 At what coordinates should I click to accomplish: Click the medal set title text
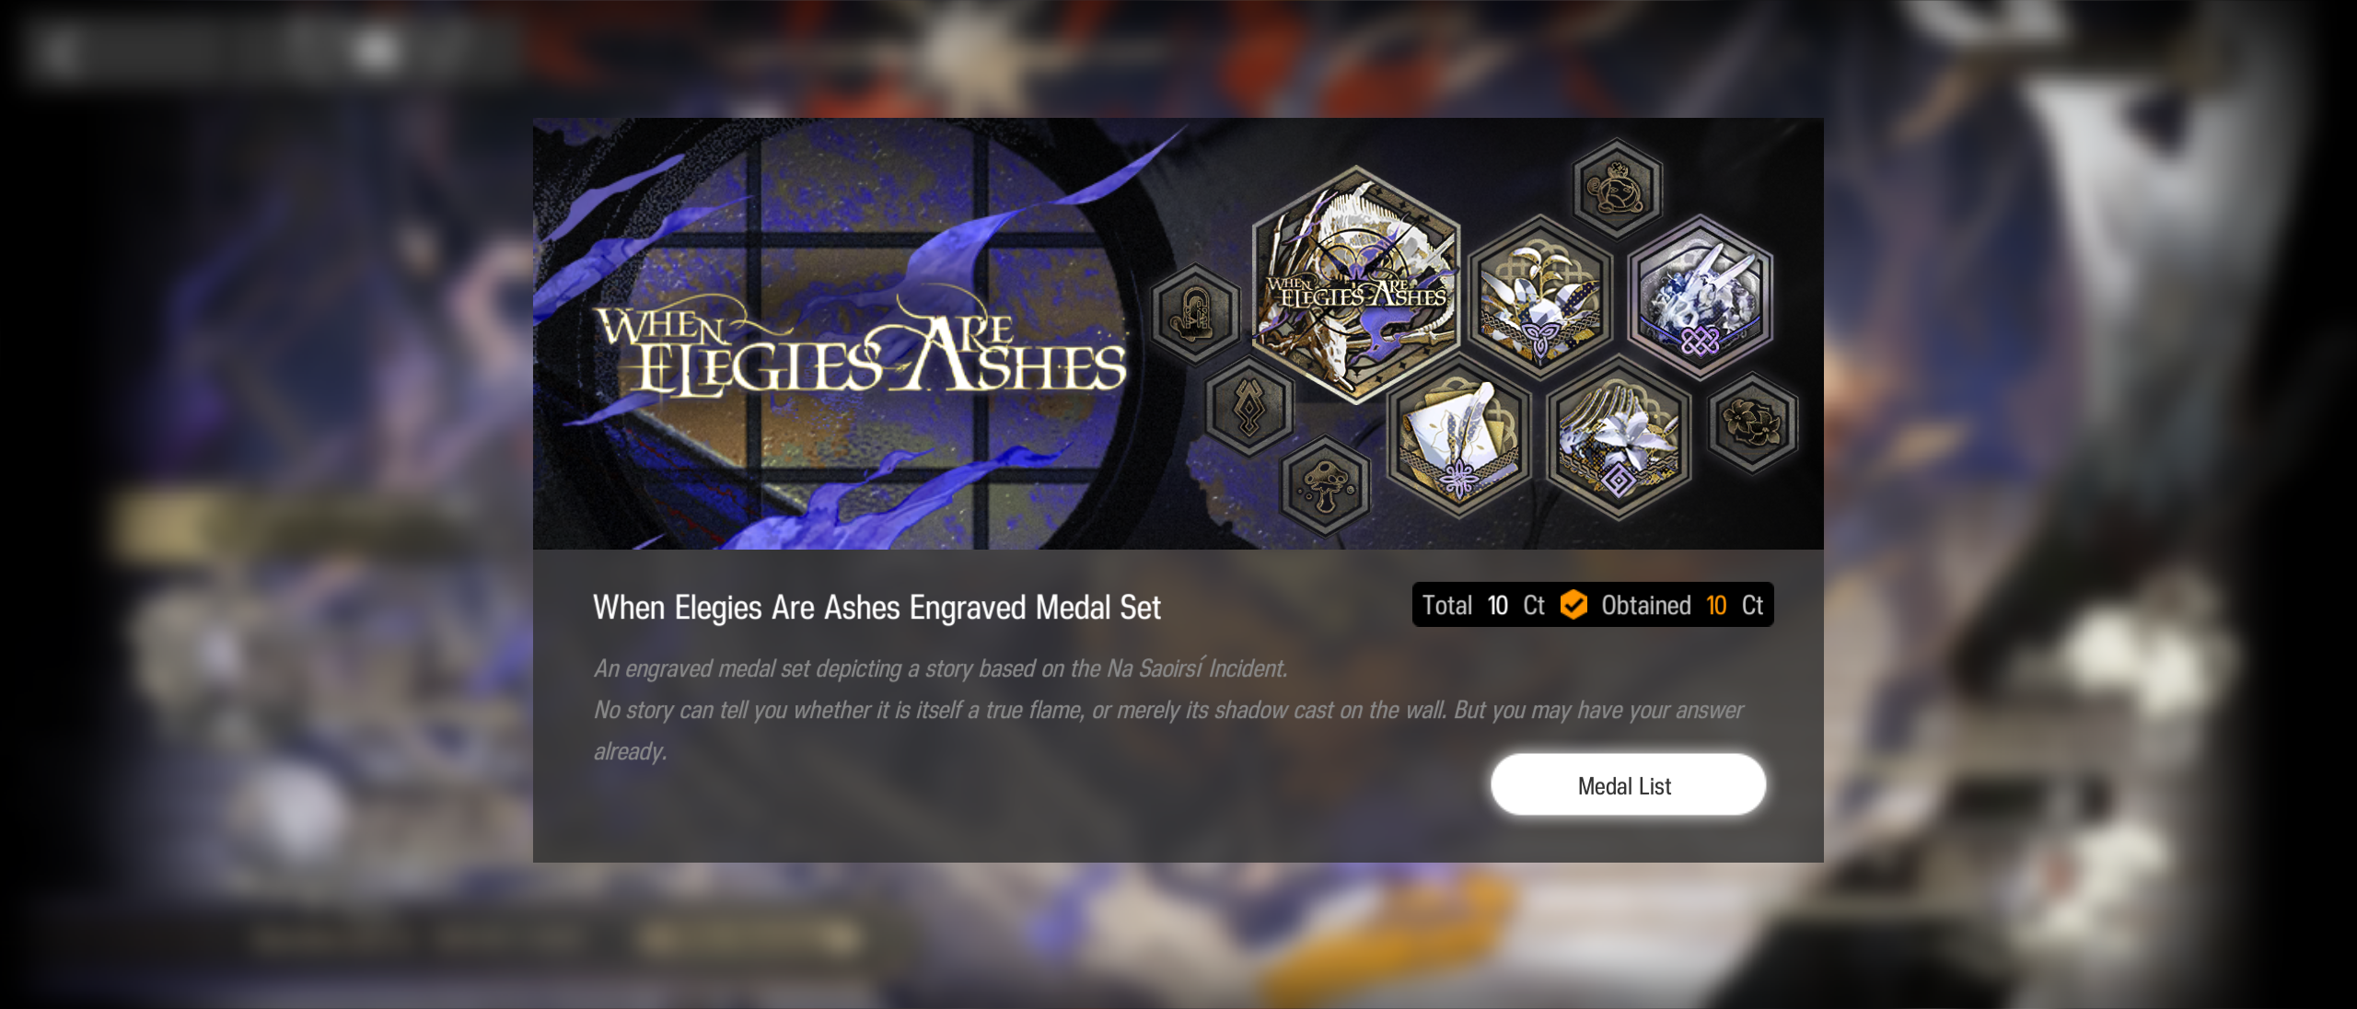[877, 608]
